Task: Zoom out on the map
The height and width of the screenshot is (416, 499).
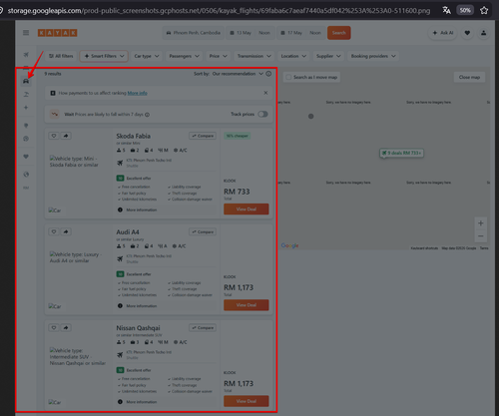Action: (480, 236)
